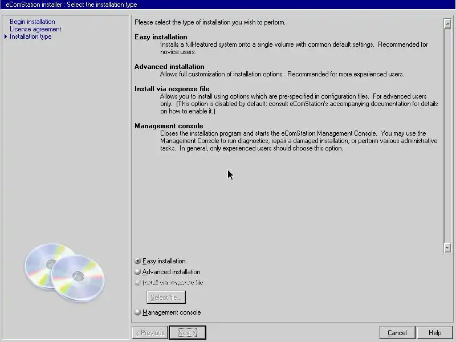
Task: Open the Begin installation step in sidebar
Action: coord(32,22)
